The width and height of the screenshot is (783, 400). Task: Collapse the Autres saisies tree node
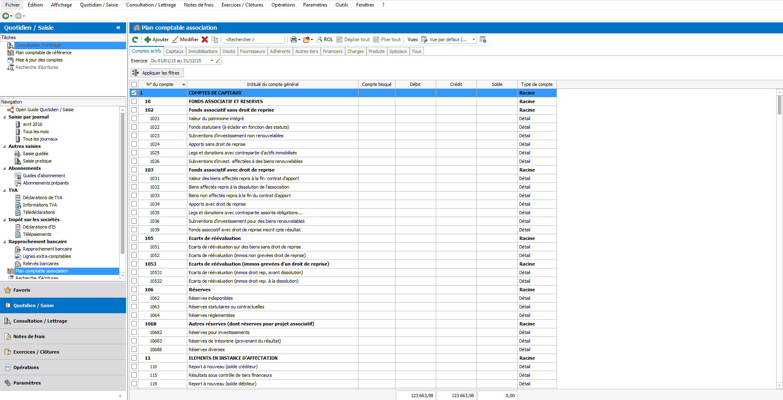click(4, 146)
